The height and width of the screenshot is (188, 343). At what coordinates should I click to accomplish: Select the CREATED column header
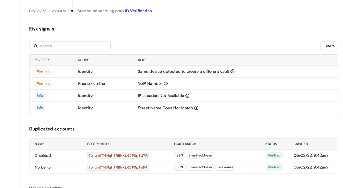pos(301,144)
